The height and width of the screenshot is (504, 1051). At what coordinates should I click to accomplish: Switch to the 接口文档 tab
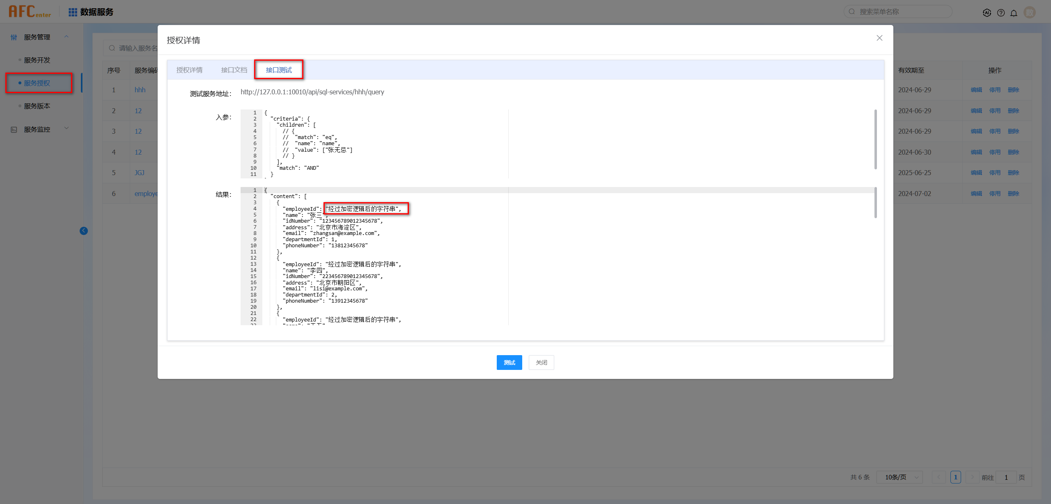pyautogui.click(x=234, y=70)
